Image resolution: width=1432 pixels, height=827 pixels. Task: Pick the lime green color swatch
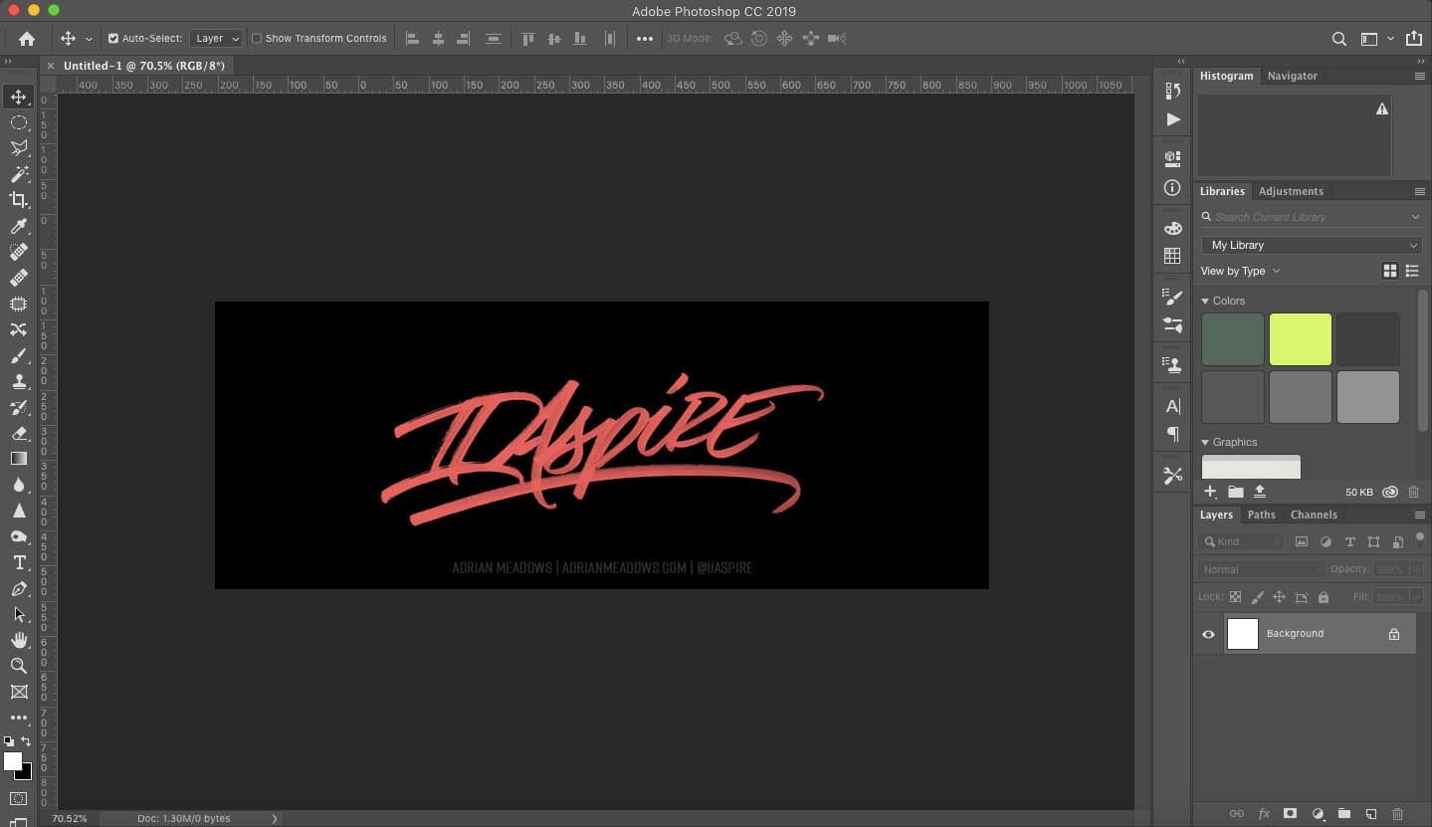[1300, 338]
